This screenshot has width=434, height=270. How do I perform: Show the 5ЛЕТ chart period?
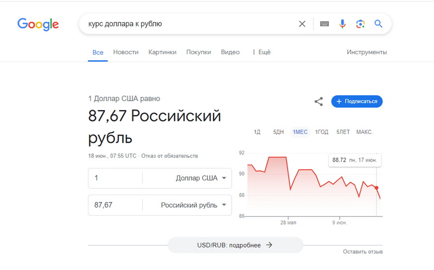[x=343, y=132]
